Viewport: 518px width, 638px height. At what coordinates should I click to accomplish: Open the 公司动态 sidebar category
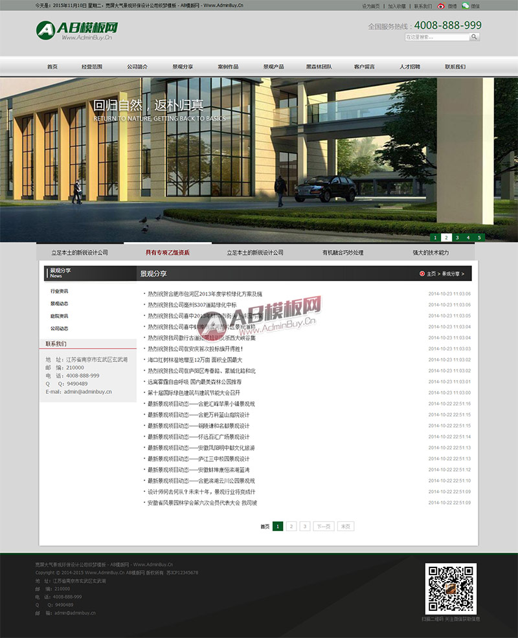(60, 328)
